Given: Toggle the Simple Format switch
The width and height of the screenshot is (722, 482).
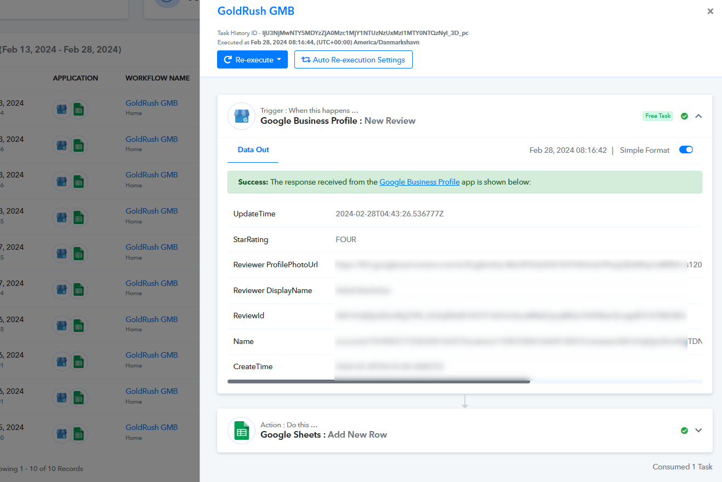Looking at the screenshot, I should (x=686, y=150).
